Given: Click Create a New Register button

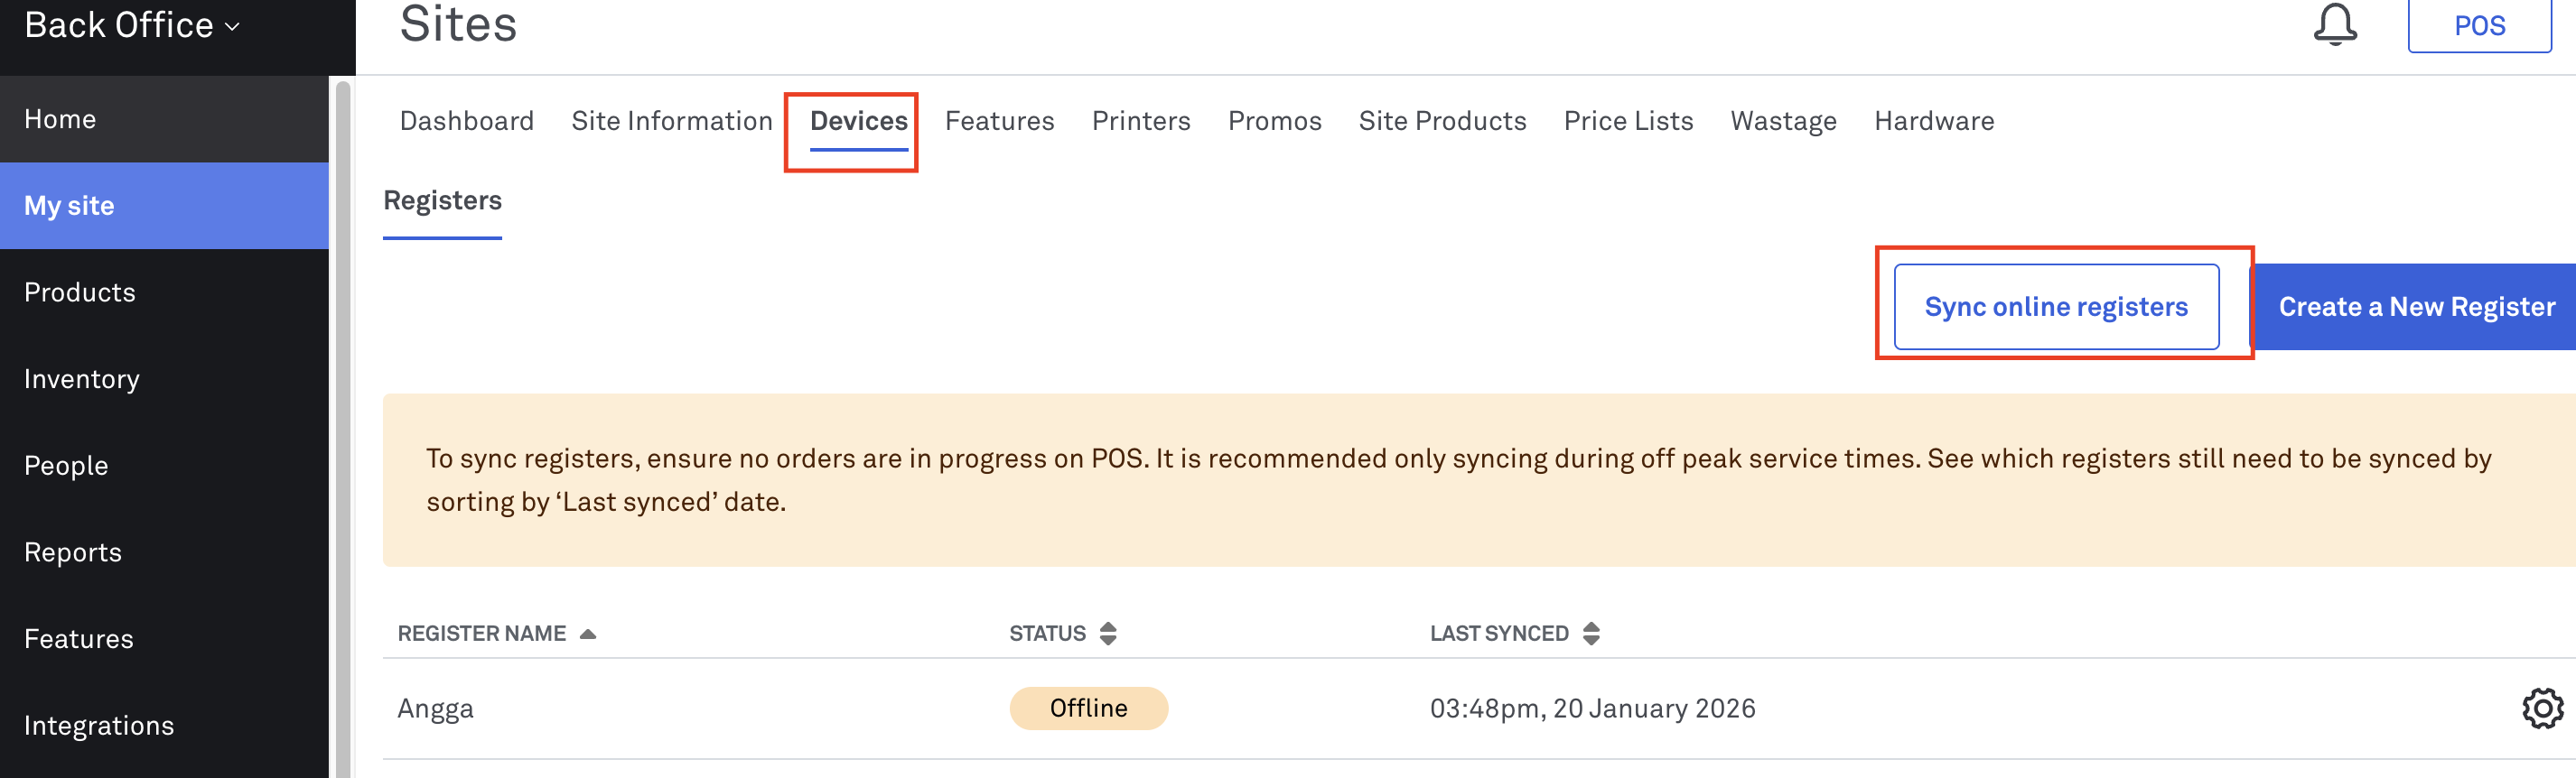Looking at the screenshot, I should (2415, 307).
